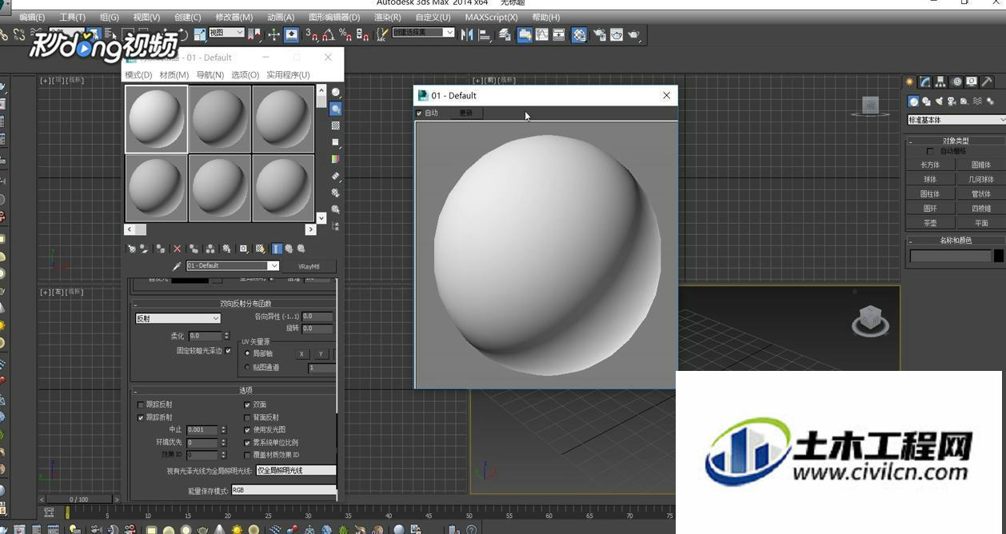Image resolution: width=1006 pixels, height=534 pixels.
Task: Click the Shapes category icon in Create panel
Action: [x=926, y=102]
